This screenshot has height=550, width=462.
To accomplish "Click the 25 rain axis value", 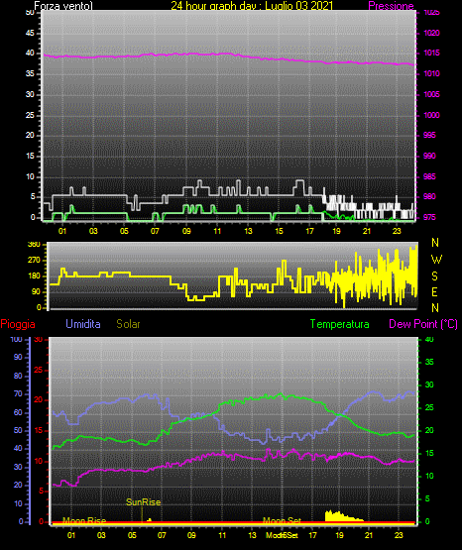I will click(39, 370).
